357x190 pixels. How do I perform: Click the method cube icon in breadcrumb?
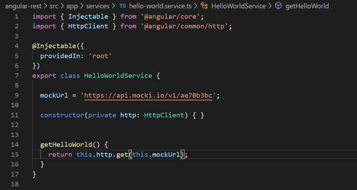(278, 6)
